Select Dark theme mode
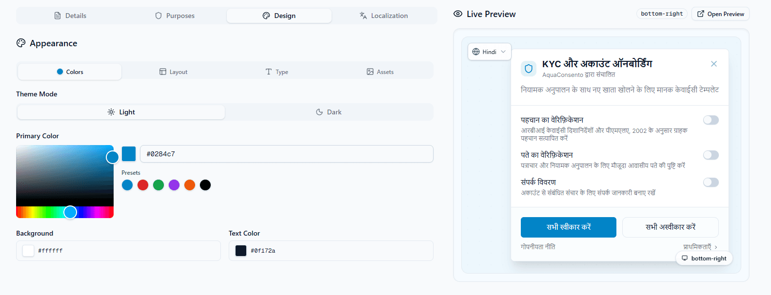 click(329, 112)
